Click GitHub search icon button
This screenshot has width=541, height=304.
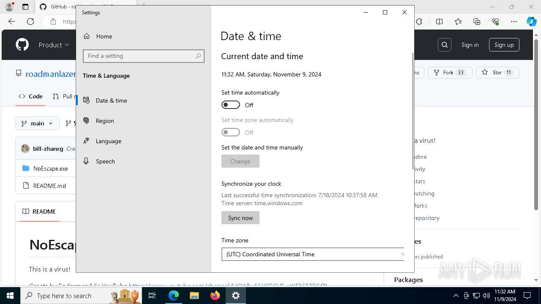click(445, 45)
